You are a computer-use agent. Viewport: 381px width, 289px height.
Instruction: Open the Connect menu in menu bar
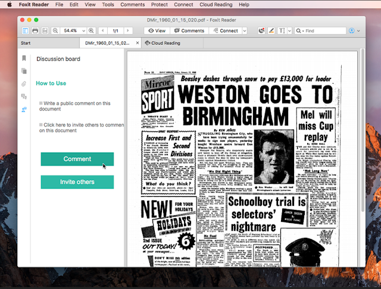[x=183, y=4]
